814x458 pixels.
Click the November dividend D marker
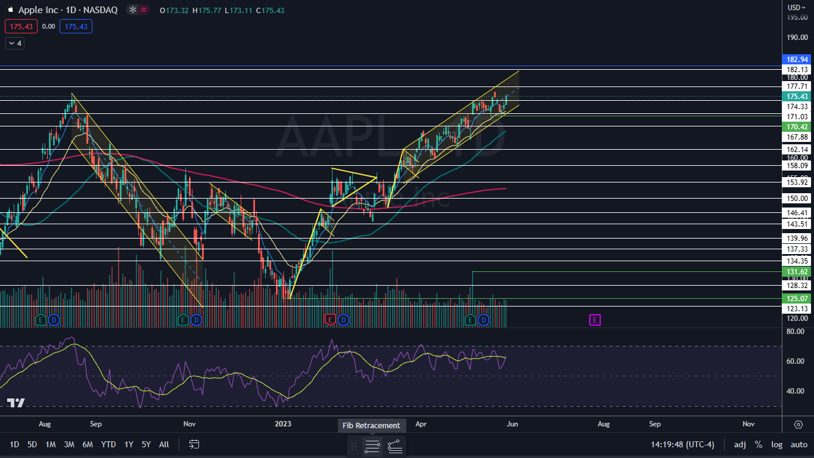pos(196,320)
